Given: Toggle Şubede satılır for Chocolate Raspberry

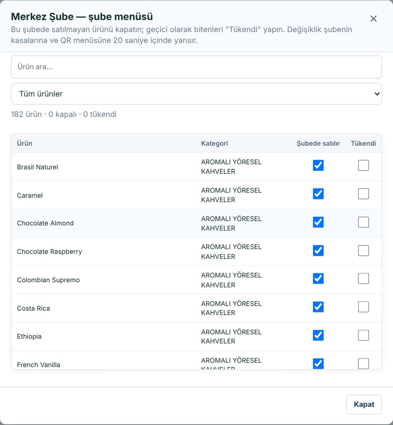Looking at the screenshot, I should (x=318, y=251).
